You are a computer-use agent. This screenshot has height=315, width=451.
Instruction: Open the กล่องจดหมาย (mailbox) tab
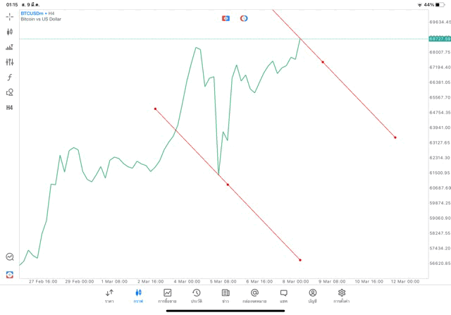254,296
